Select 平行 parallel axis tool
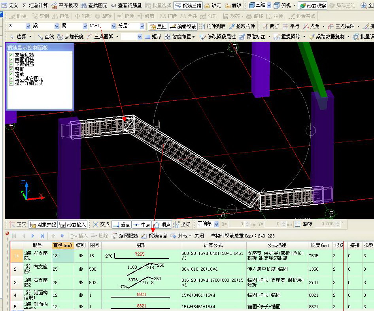The image size is (374, 311). click(291, 26)
